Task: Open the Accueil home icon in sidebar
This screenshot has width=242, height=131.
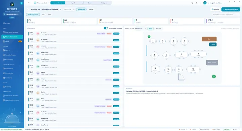Action: pyautogui.click(x=4, y=23)
